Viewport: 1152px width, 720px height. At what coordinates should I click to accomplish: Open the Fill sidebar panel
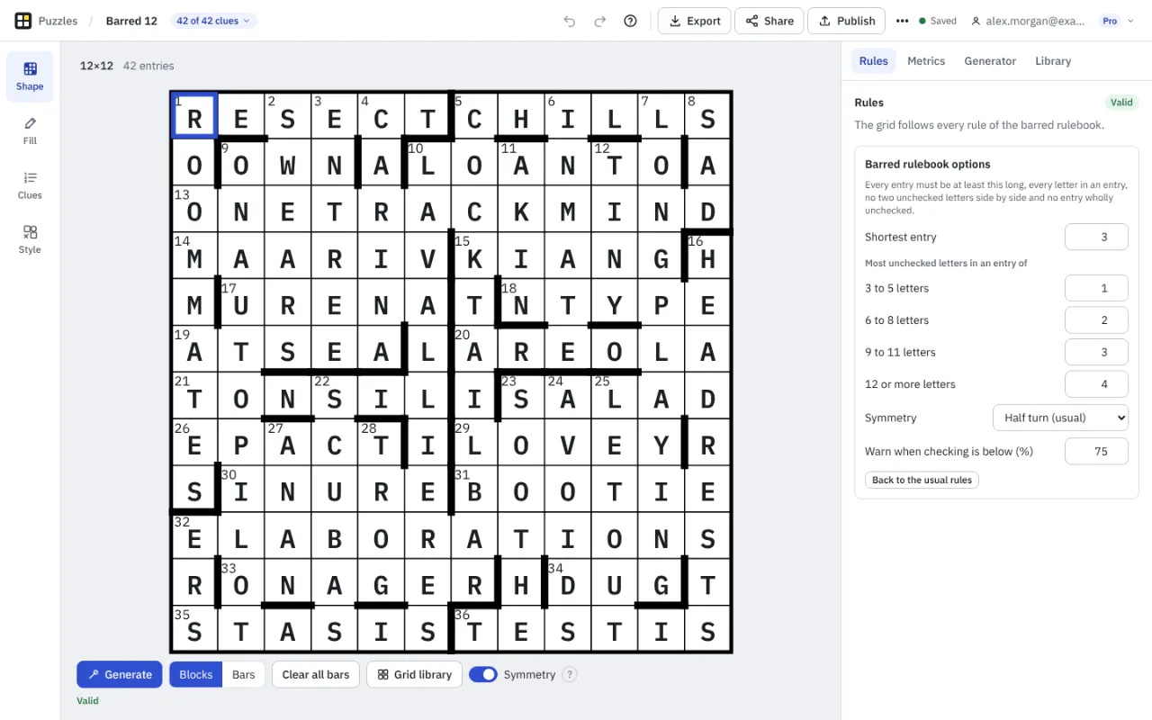tap(30, 130)
